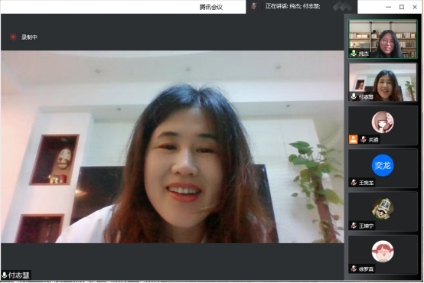This screenshot has height=283, width=424.
Task: Click the main speaker video of 付志慧
Action: tap(172, 147)
